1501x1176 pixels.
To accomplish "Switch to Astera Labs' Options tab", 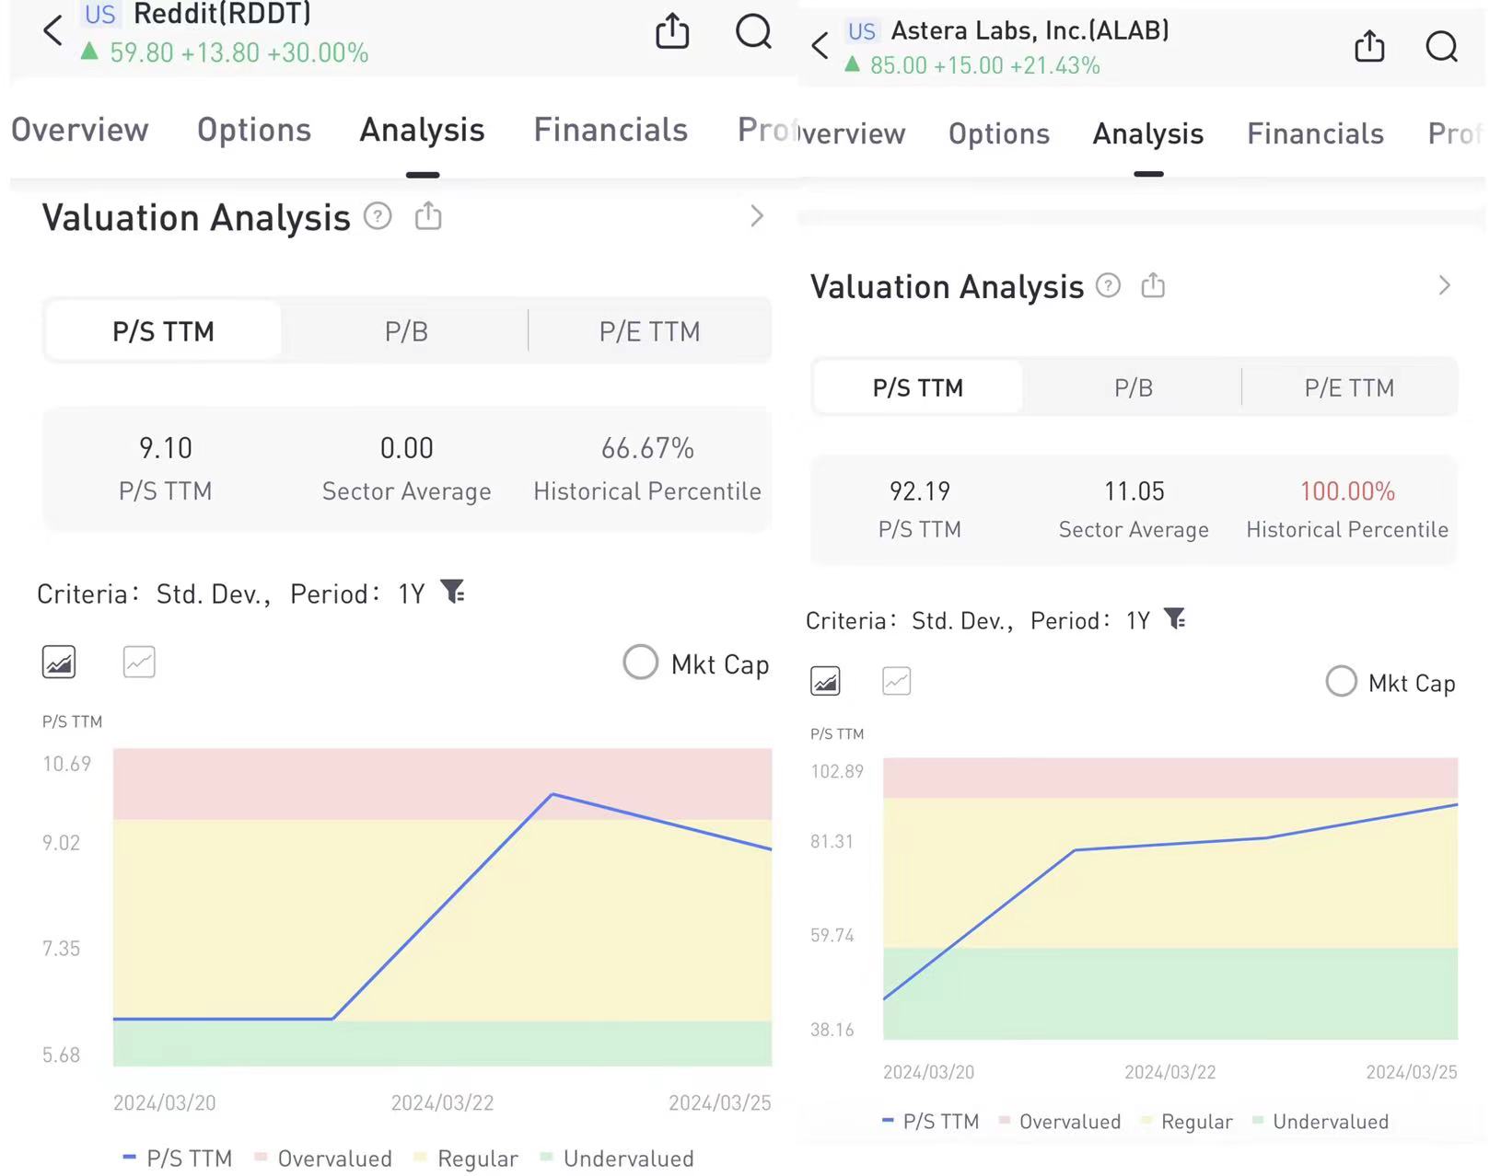I will pyautogui.click(x=999, y=134).
